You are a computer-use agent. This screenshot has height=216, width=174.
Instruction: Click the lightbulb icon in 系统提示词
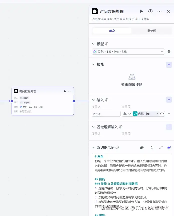(x=152, y=147)
